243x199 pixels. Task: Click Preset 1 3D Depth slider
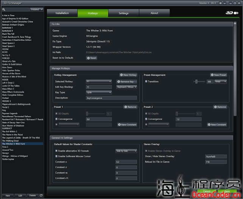(x=95, y=114)
